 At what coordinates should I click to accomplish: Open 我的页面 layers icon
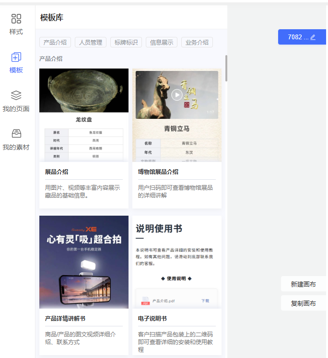click(16, 95)
